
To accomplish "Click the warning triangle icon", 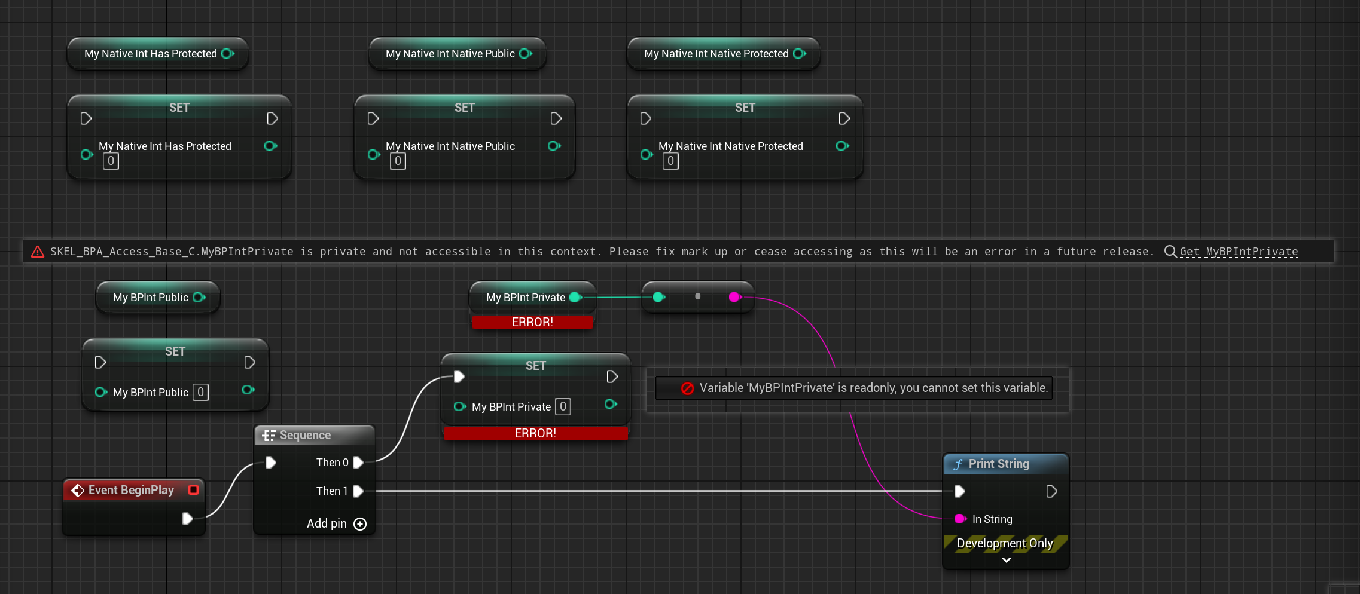I will (38, 252).
